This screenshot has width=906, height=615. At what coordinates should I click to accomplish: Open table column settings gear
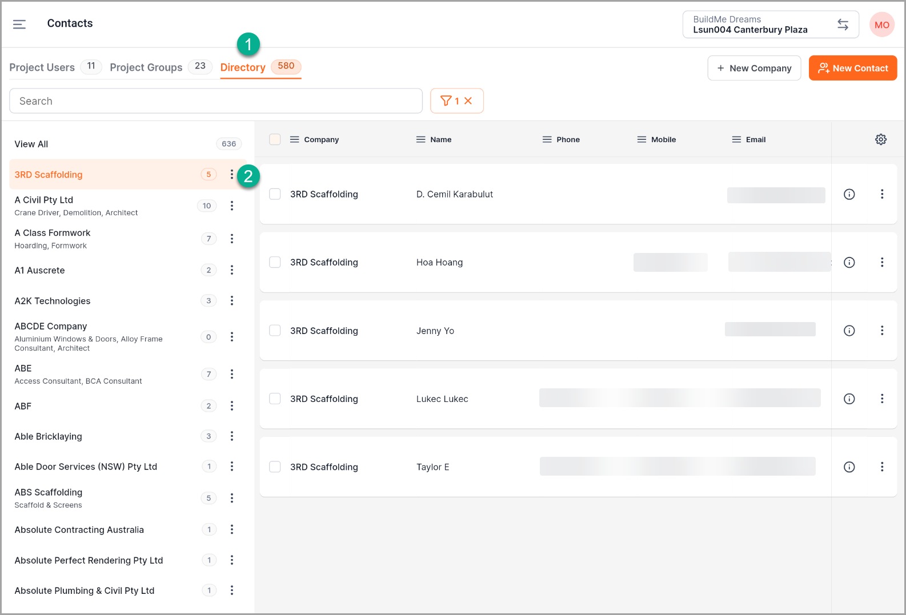[x=881, y=139]
